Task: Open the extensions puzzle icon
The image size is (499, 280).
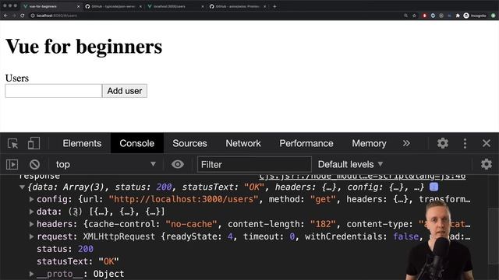Action: [x=458, y=16]
